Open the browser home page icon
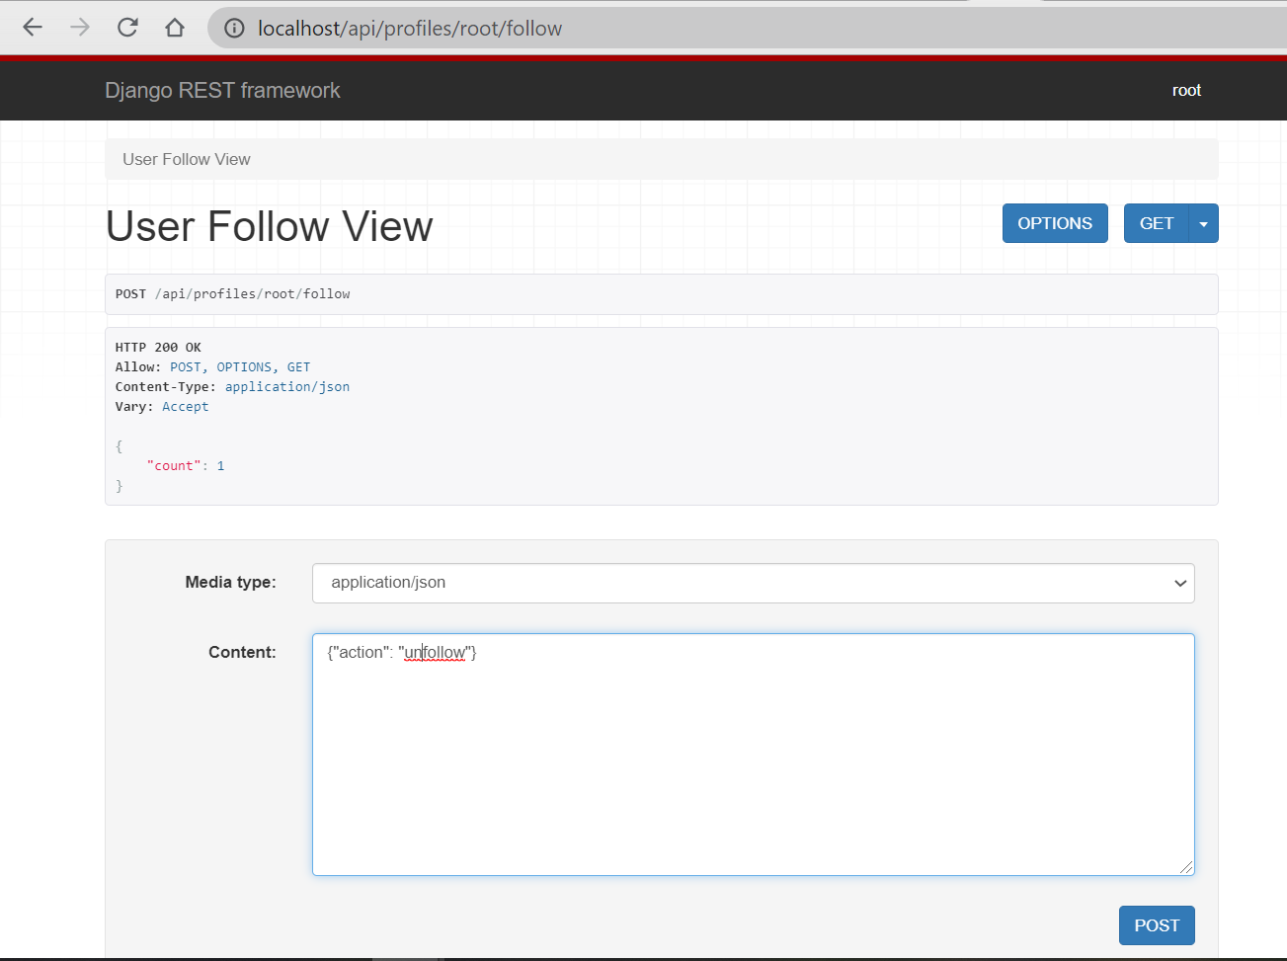This screenshot has width=1287, height=961. click(x=175, y=28)
